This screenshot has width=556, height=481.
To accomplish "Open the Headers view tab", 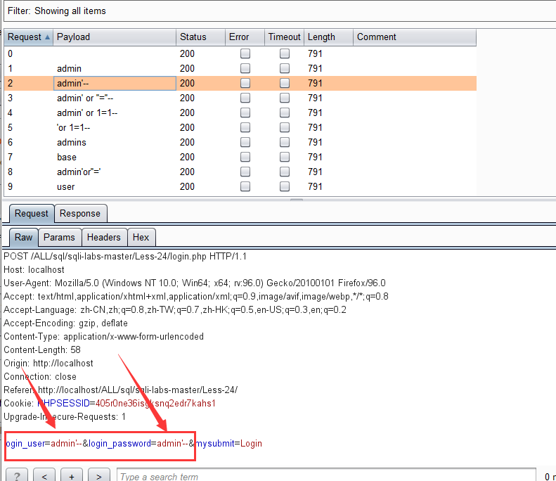I will coord(104,237).
